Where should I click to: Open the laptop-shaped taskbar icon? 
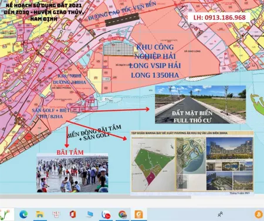(x=89, y=215)
